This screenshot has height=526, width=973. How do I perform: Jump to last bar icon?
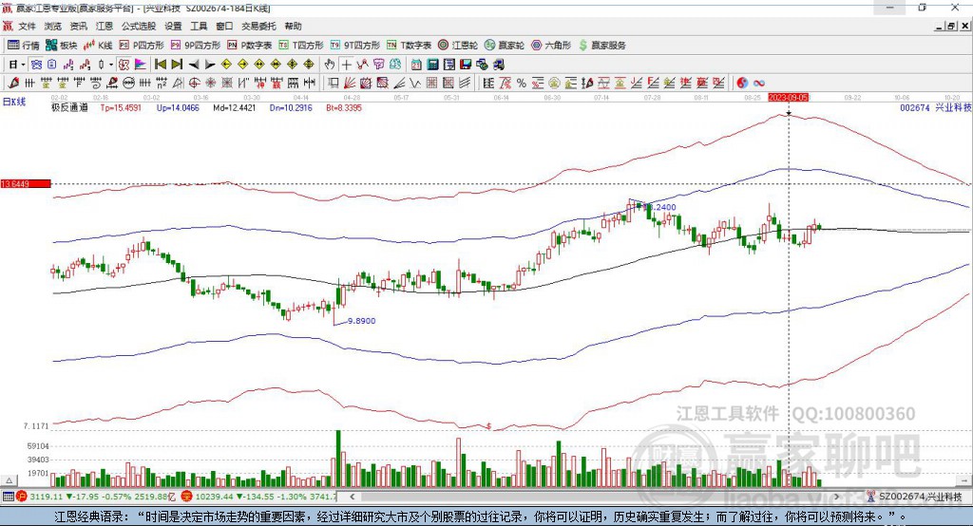pyautogui.click(x=177, y=64)
